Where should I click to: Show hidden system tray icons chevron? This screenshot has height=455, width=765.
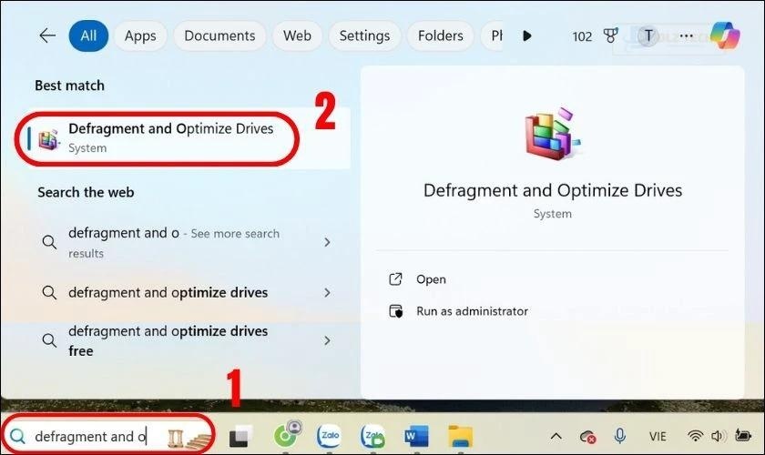pos(556,436)
